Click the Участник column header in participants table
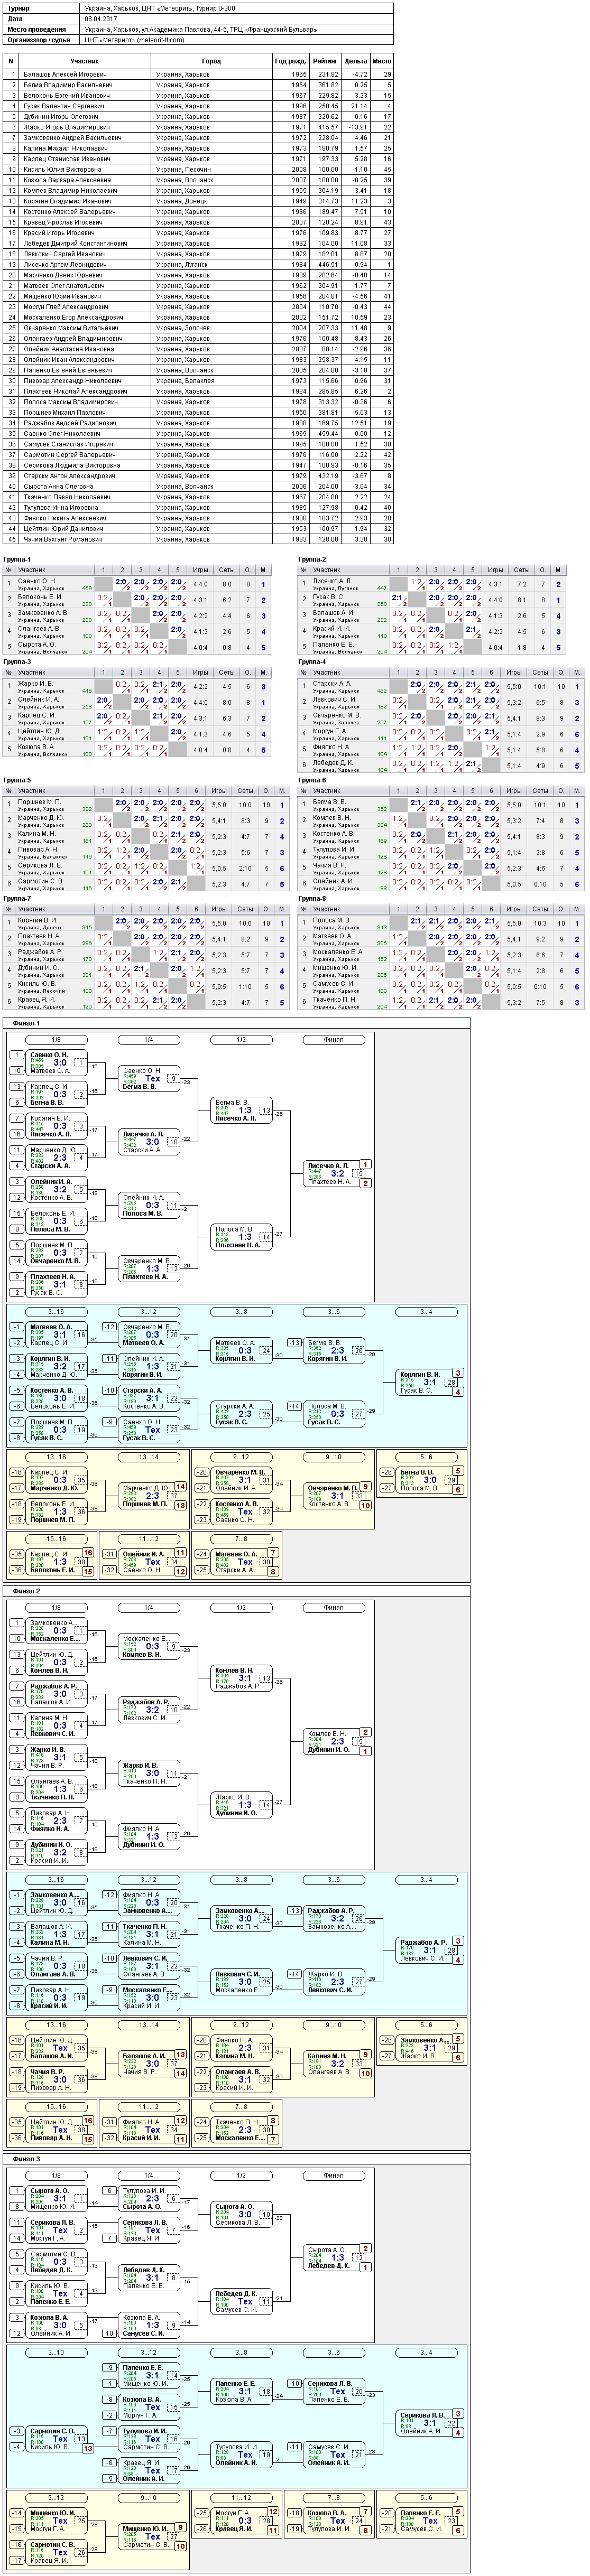This screenshot has height=2576, width=590. (85, 61)
